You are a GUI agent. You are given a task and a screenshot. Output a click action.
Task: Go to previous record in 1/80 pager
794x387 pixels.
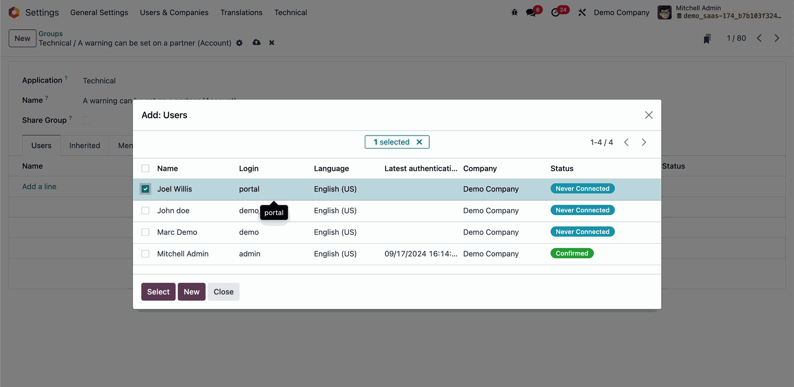pyautogui.click(x=759, y=38)
